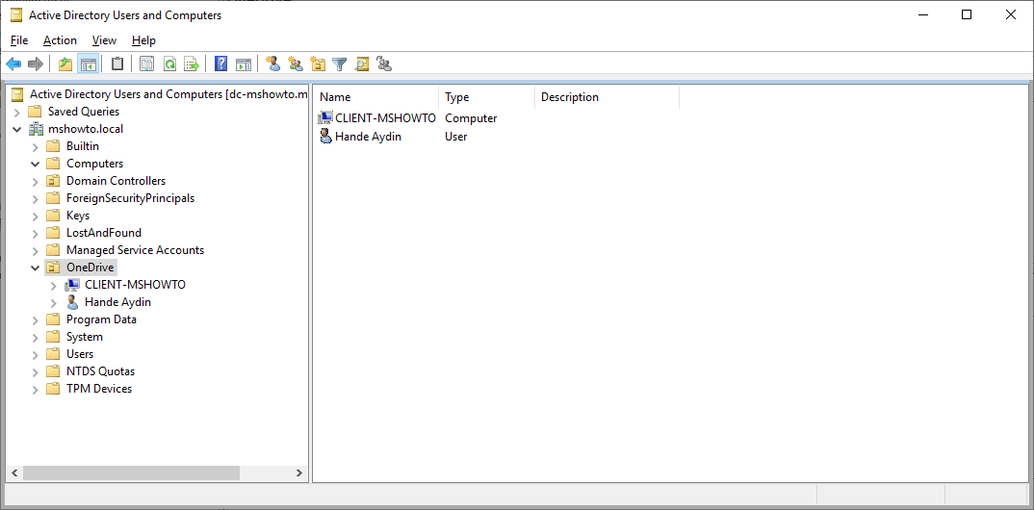Open Help with blue question mark icon
This screenshot has height=510, width=1034.
(221, 64)
